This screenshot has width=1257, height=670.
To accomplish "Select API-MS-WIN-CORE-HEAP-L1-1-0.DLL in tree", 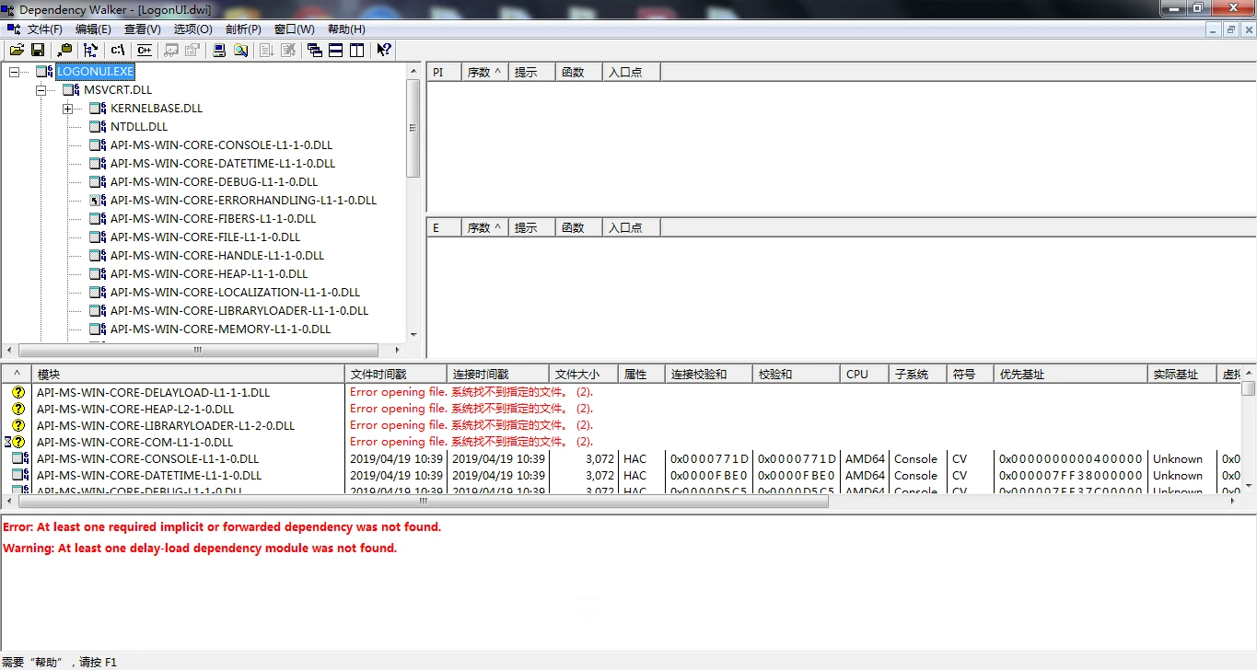I will [209, 273].
